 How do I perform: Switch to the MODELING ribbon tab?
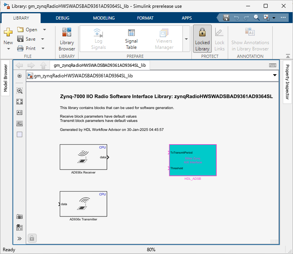(104, 18)
